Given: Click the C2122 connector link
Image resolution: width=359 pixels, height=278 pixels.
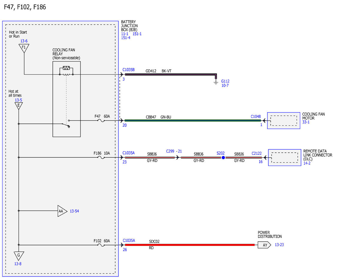Looking at the screenshot, I should [x=257, y=153].
